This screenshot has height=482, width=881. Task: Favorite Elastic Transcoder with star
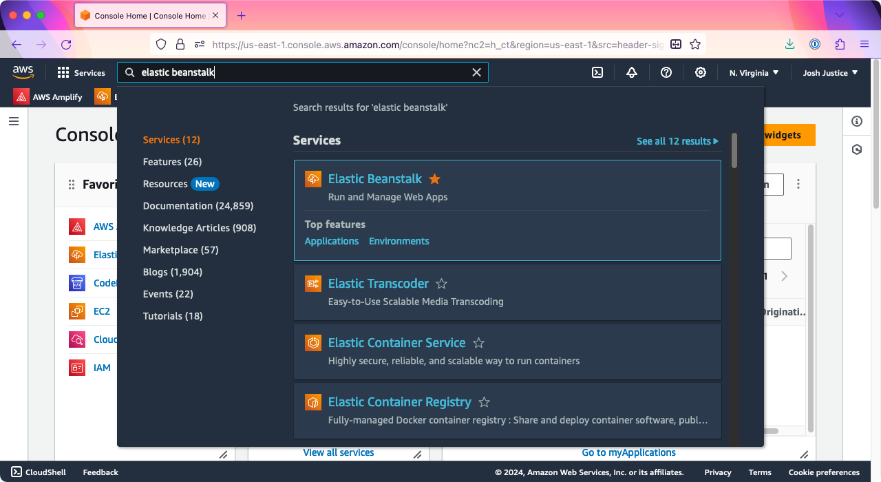(442, 284)
